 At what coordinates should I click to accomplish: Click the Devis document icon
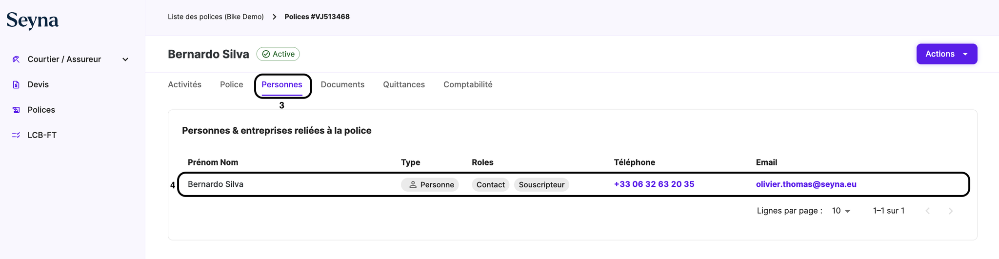[16, 84]
